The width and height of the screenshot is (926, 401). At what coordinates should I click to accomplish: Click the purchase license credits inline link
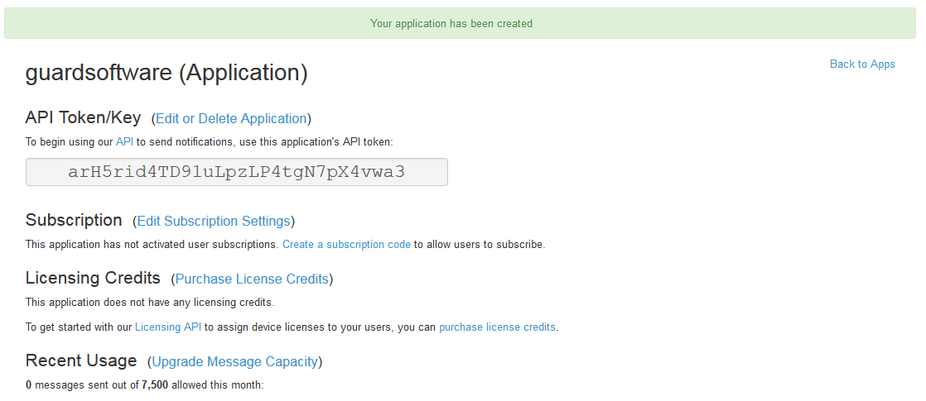coord(497,327)
